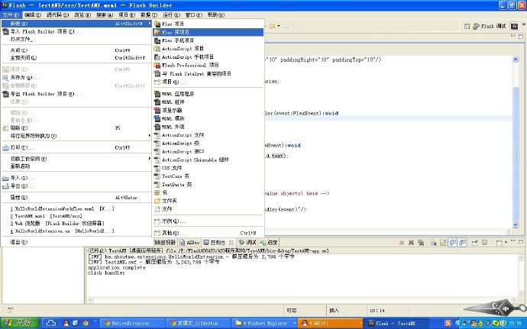
Task: Choose ActionScript 接口
Action: 208,152
